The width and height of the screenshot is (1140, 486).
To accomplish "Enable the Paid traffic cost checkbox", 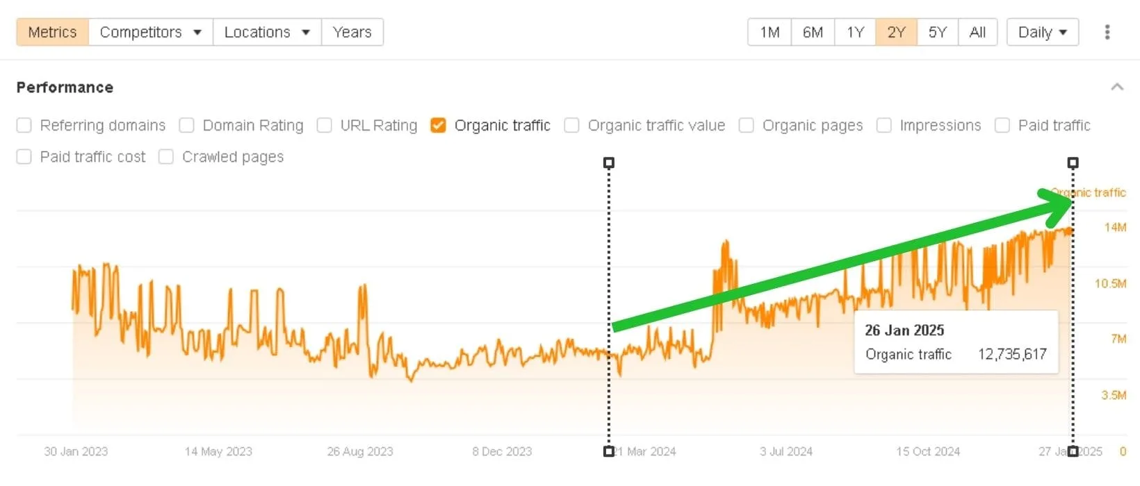I will 24,157.
